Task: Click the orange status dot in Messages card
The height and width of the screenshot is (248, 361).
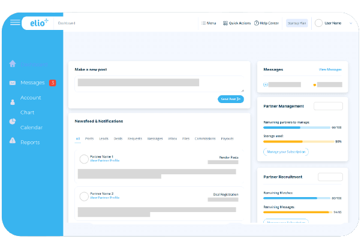Action: click(314, 85)
